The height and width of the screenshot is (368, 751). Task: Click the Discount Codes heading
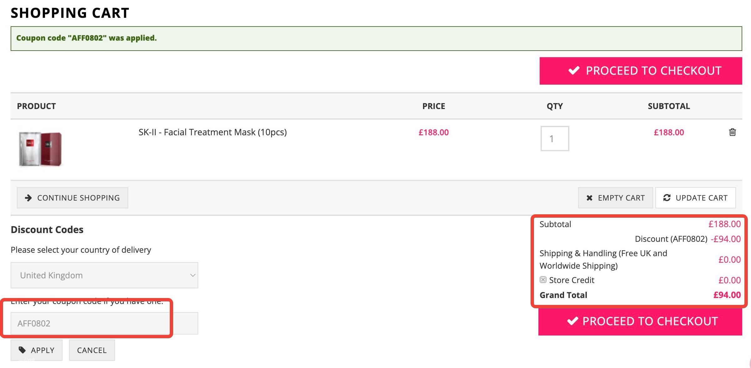pos(47,230)
